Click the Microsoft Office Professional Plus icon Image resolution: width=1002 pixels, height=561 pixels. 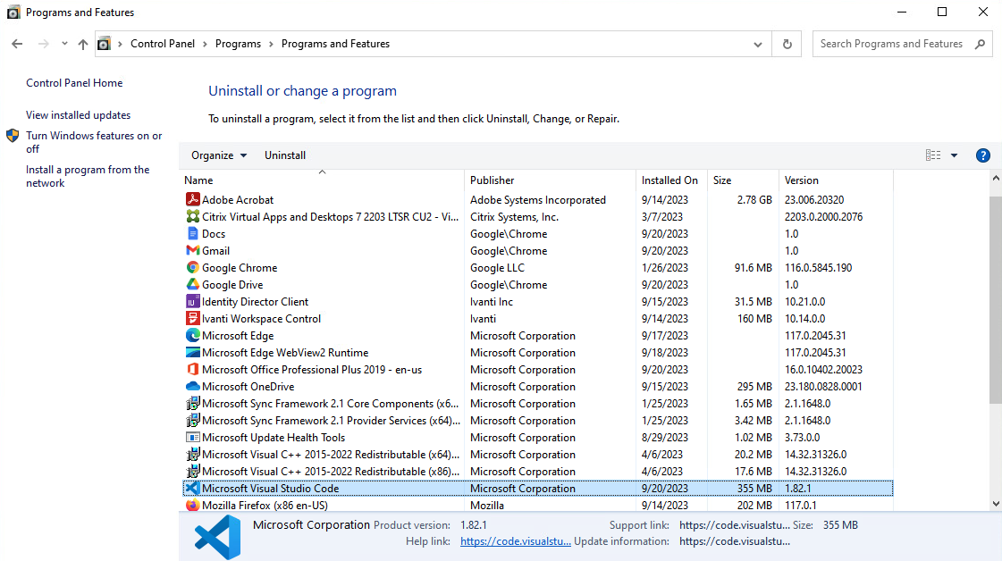(192, 369)
